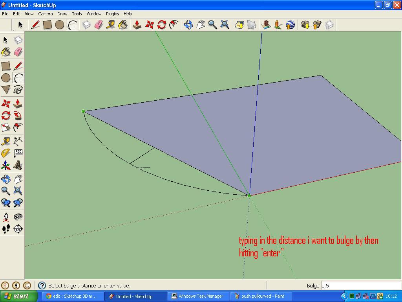Choose the Walk footprints tool
Viewport: 402px width, 302px height.
[x=6, y=229]
